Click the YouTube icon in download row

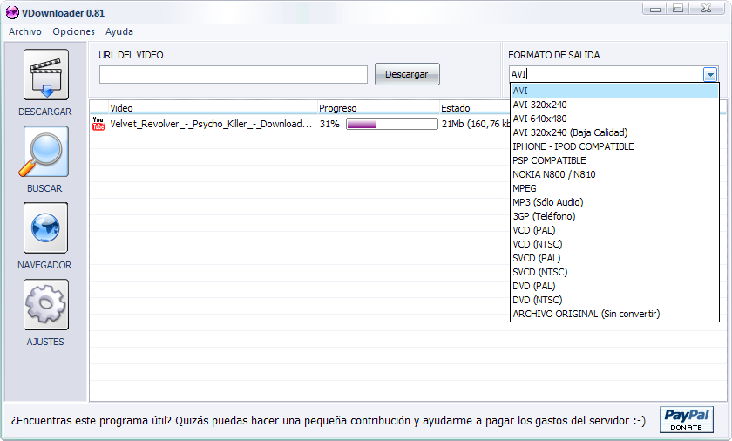click(98, 124)
